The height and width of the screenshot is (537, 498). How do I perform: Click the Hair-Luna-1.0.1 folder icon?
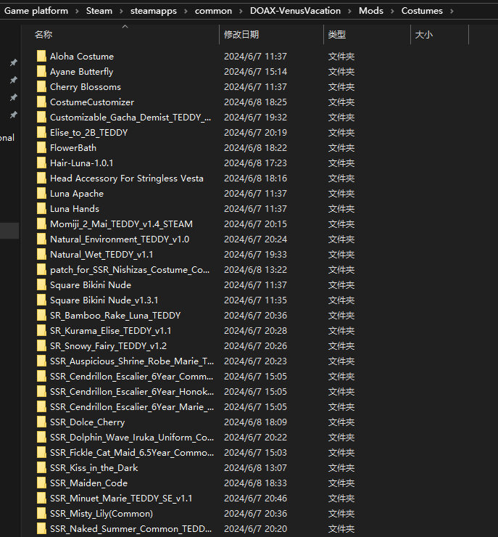pos(41,163)
